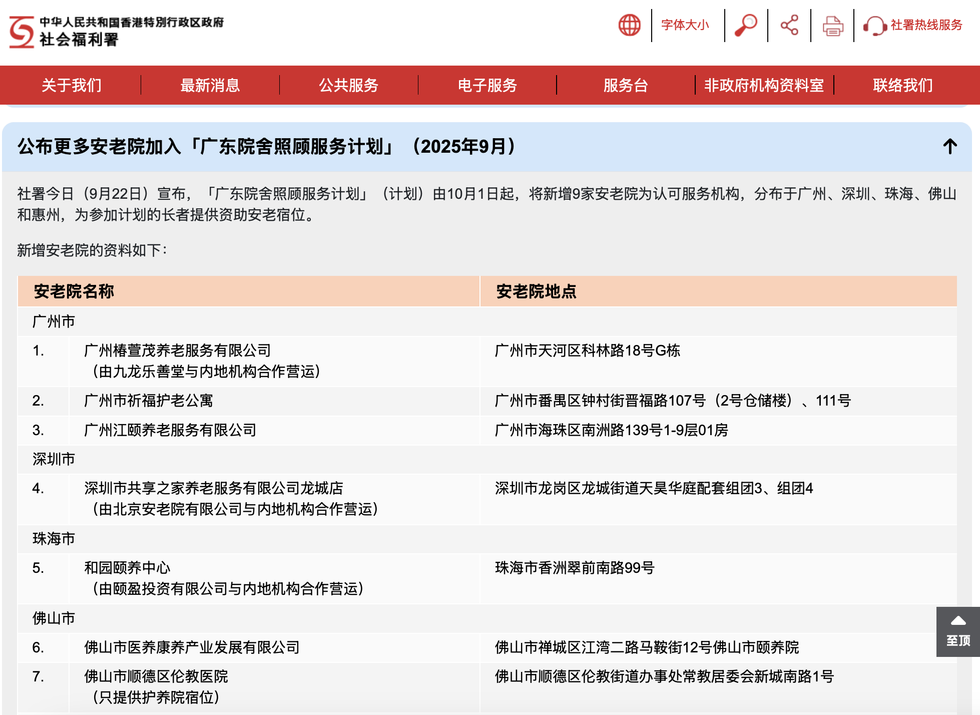The image size is (980, 715).
Task: Open the search magnifier icon
Action: (746, 25)
